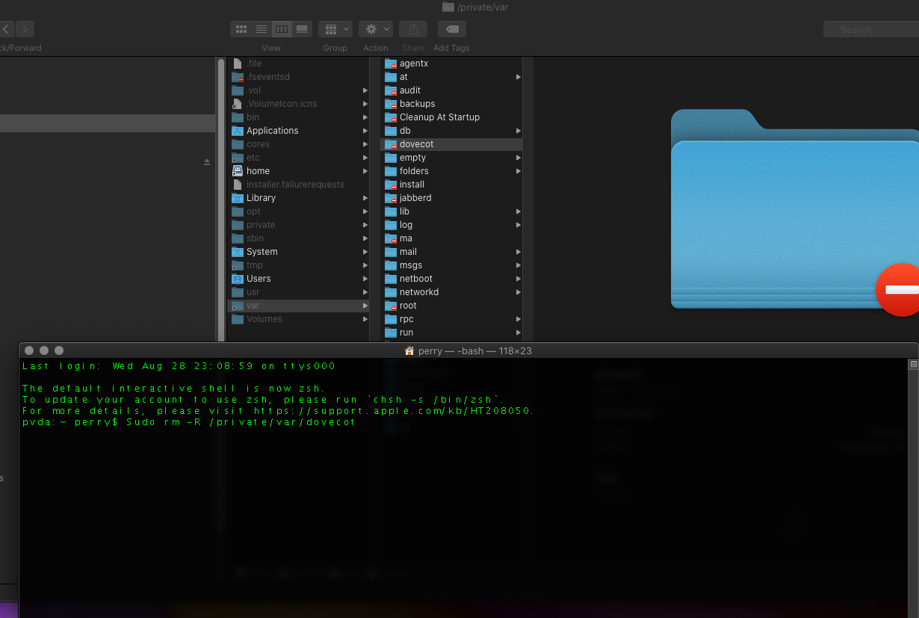919x618 pixels.
Task: Click the Terminal window title bar text
Action: (474, 350)
